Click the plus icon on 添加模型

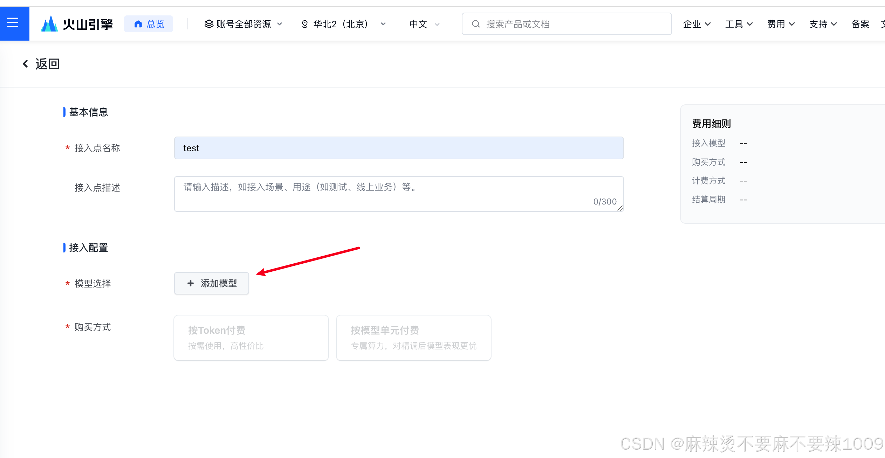191,283
